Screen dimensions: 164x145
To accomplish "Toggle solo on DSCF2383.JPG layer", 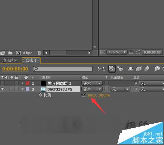I will 11,89.
